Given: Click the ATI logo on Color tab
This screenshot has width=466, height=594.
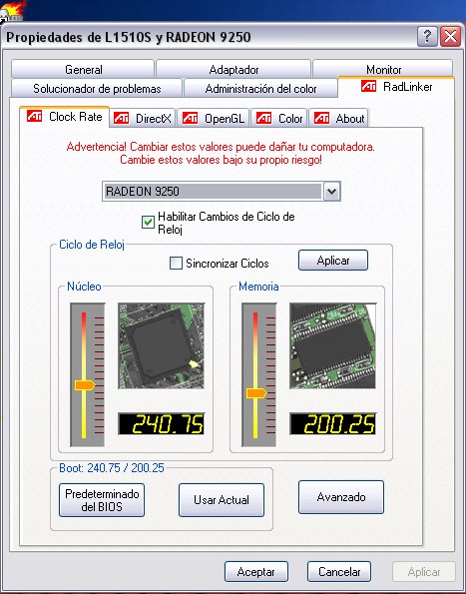Looking at the screenshot, I should [x=263, y=118].
